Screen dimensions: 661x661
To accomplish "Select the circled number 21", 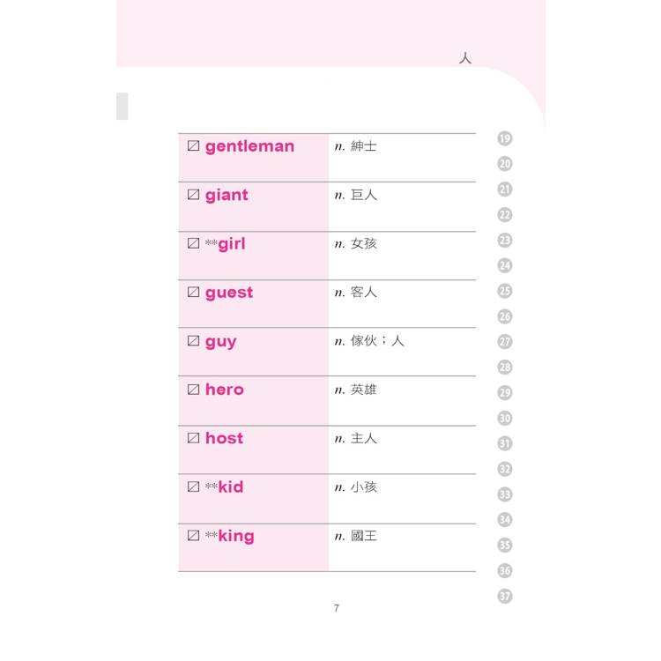I will (505, 189).
